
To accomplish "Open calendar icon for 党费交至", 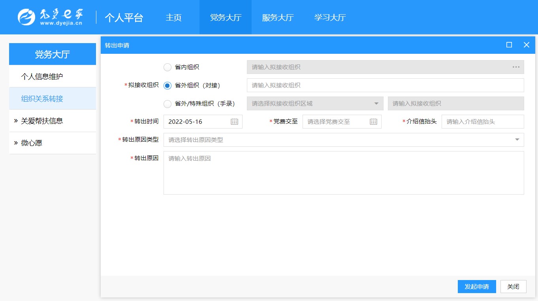I will [373, 122].
